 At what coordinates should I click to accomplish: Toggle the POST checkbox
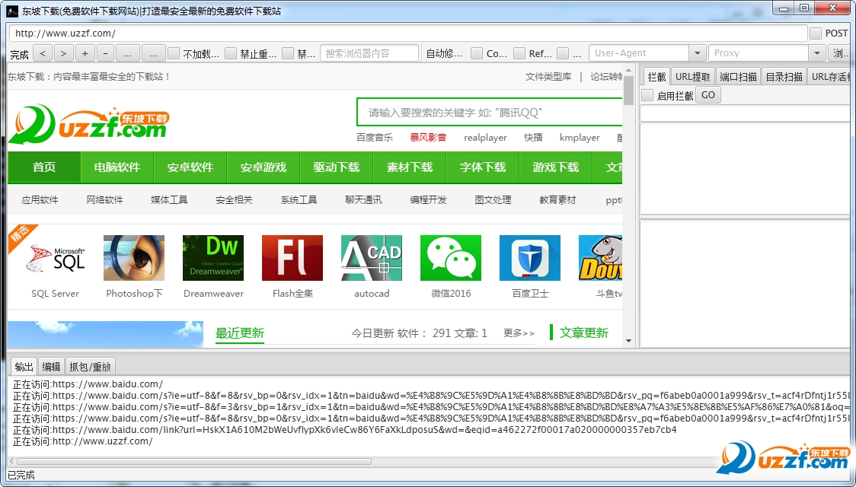click(816, 33)
